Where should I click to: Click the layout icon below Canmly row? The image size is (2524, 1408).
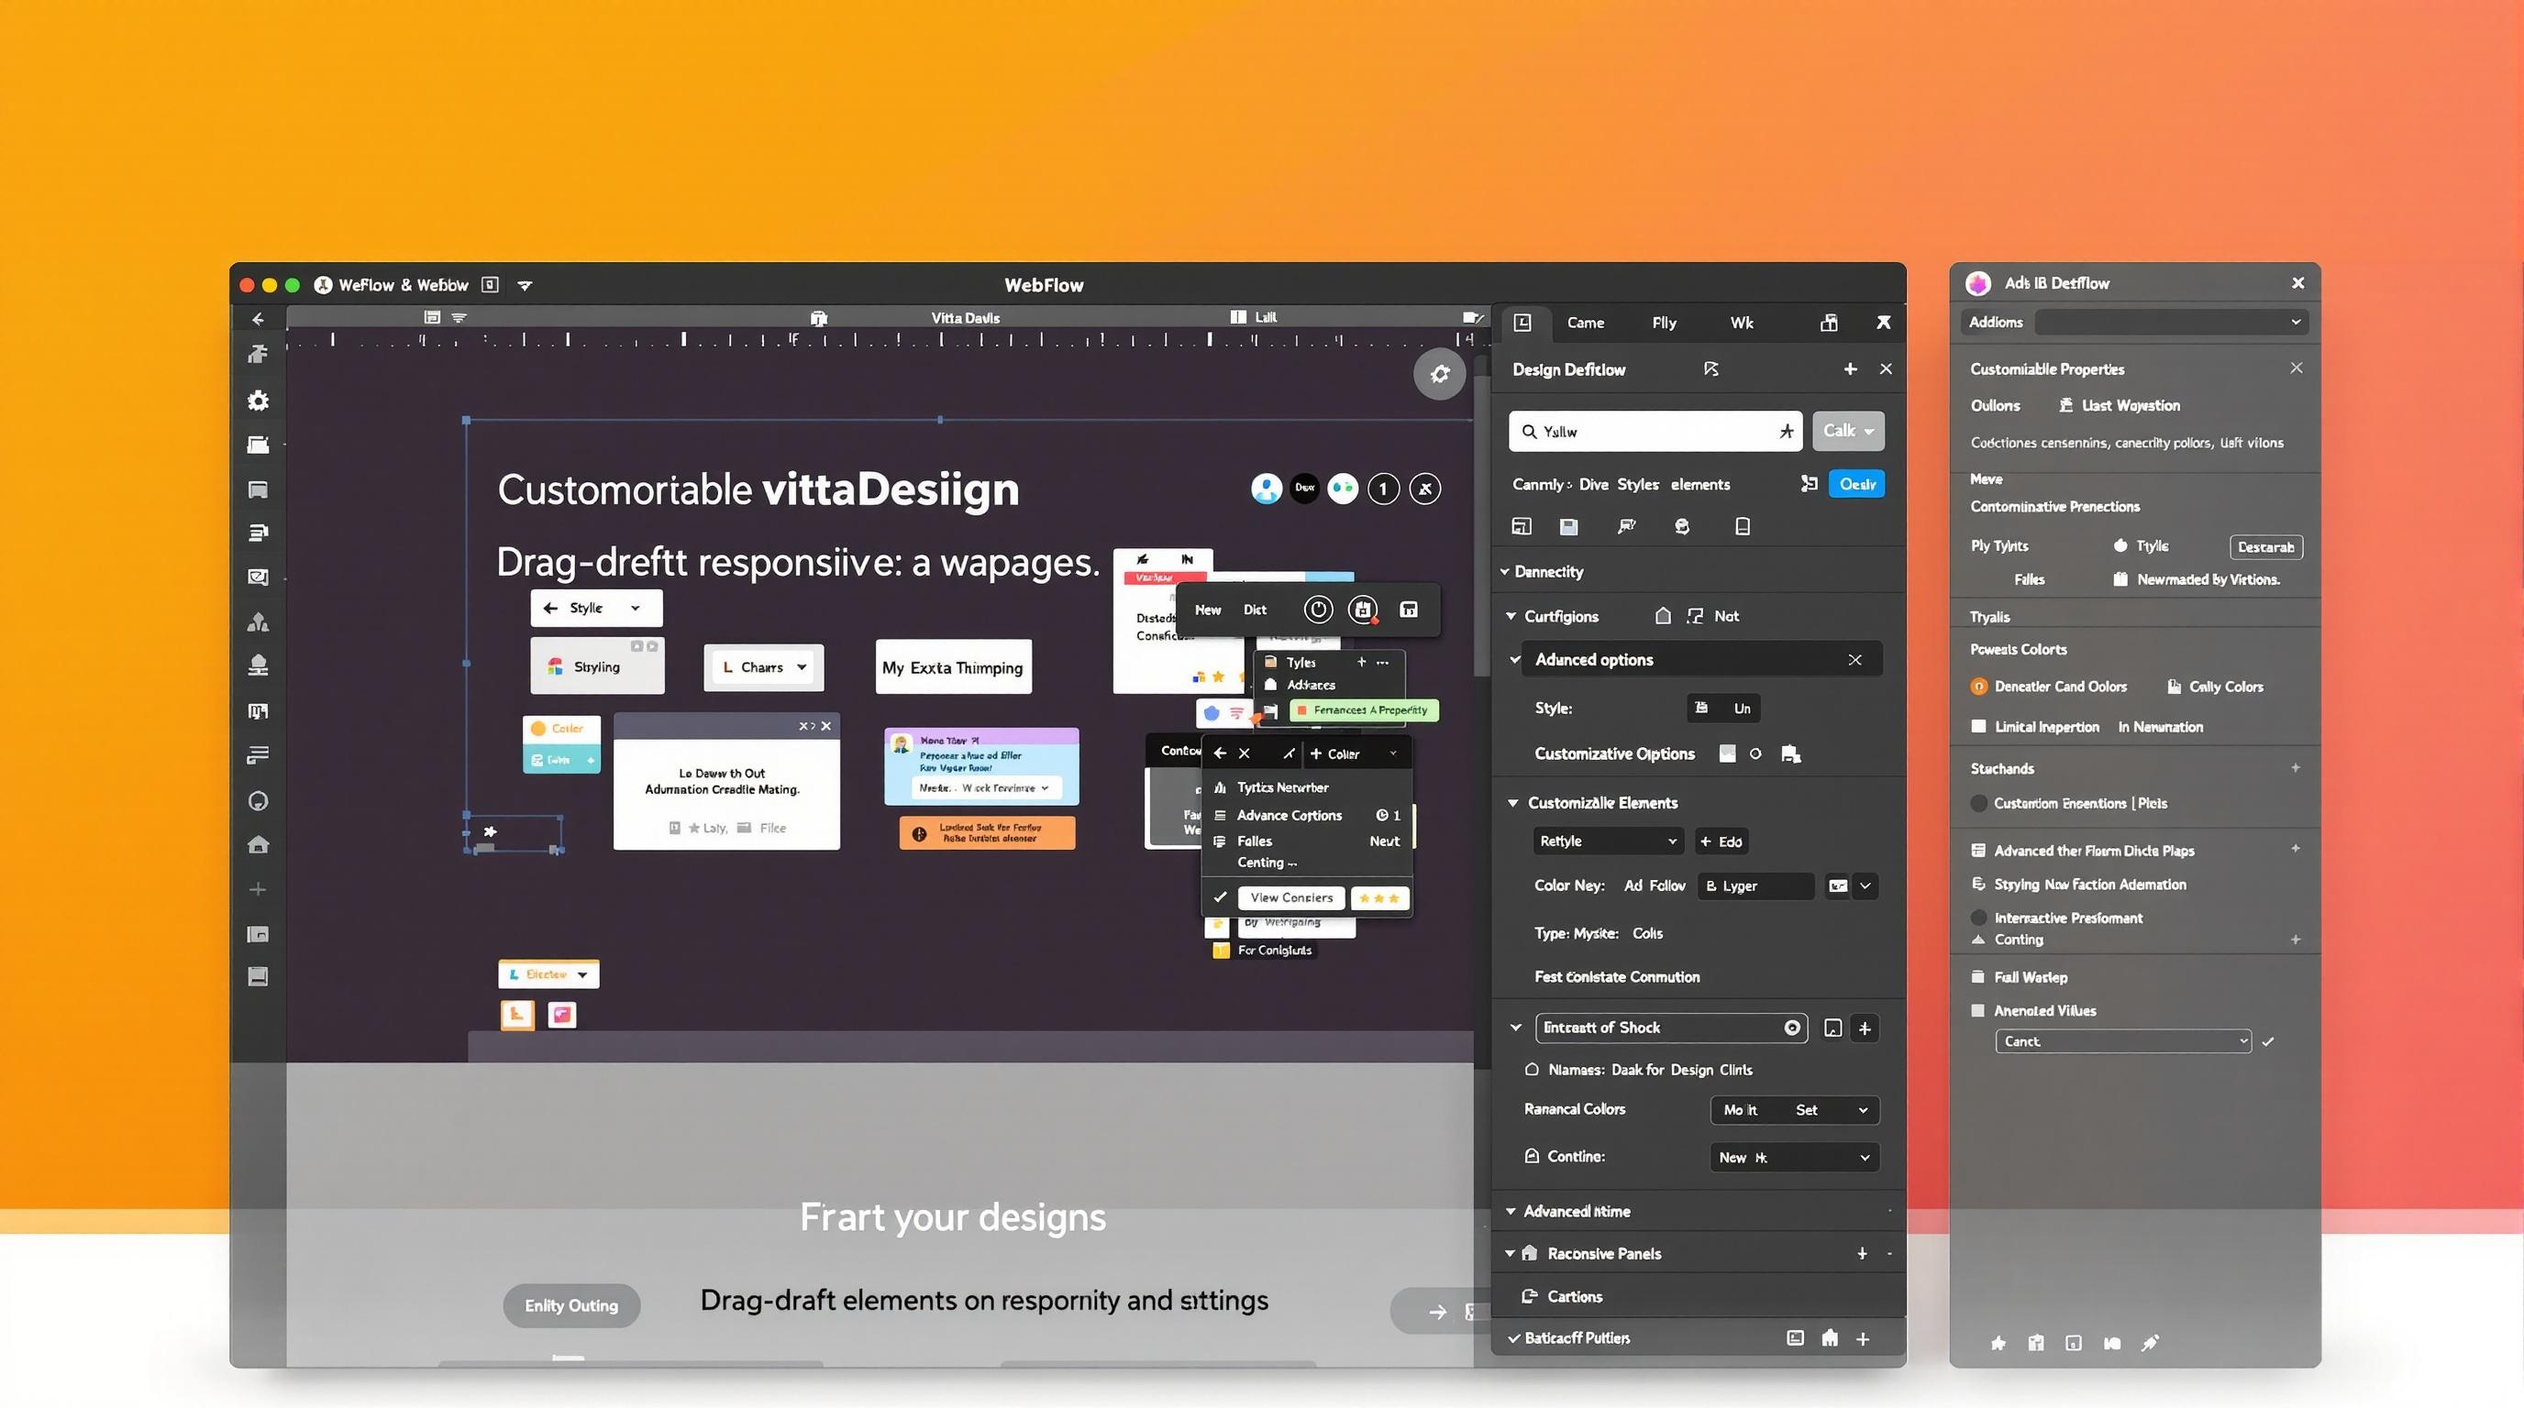[1521, 527]
